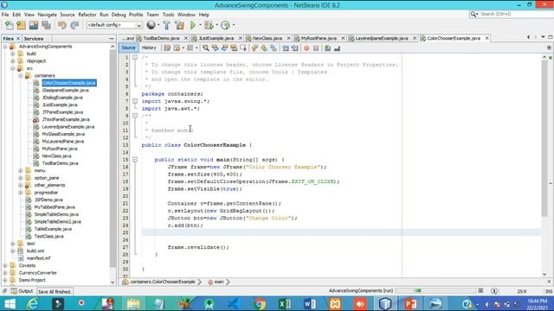Viewport: 554px width, 311px height.
Task: Open the default config combo box
Action: pos(114,25)
